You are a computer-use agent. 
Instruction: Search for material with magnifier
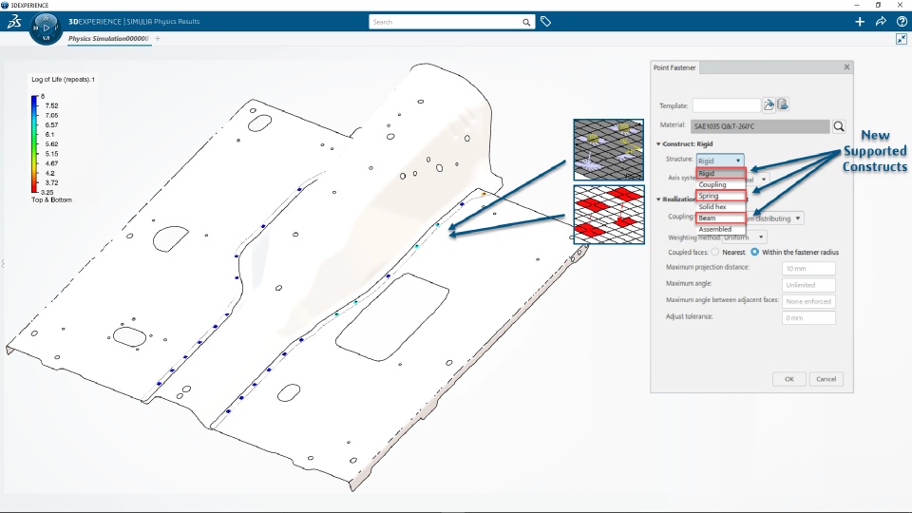click(839, 126)
